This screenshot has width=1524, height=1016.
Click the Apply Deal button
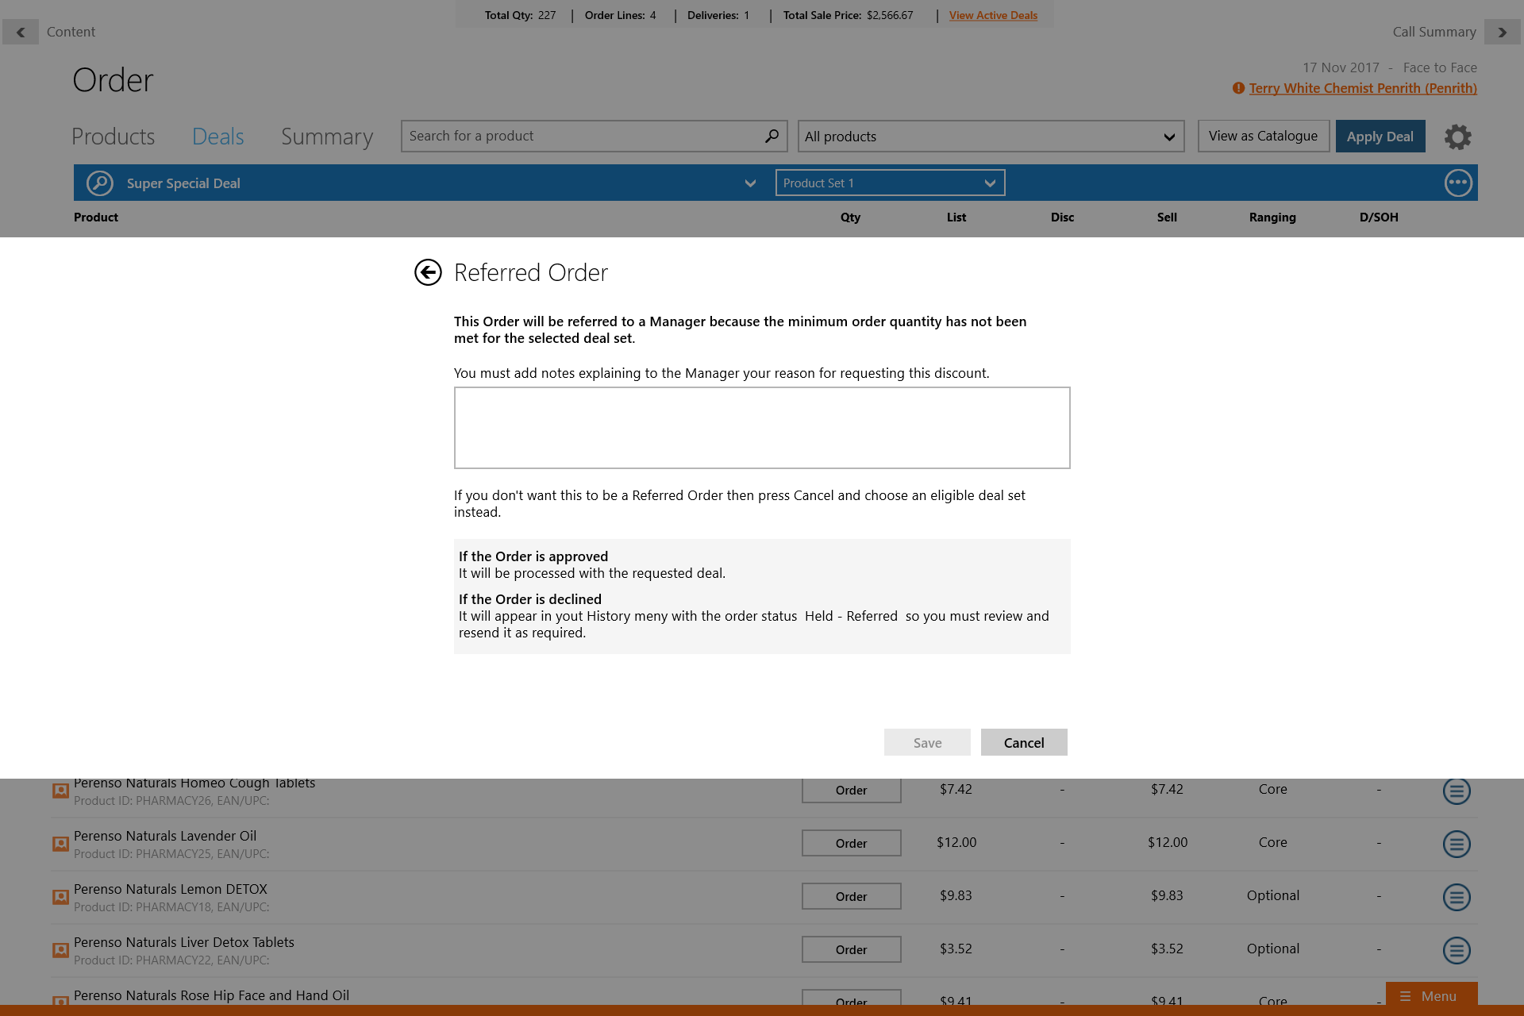point(1380,137)
